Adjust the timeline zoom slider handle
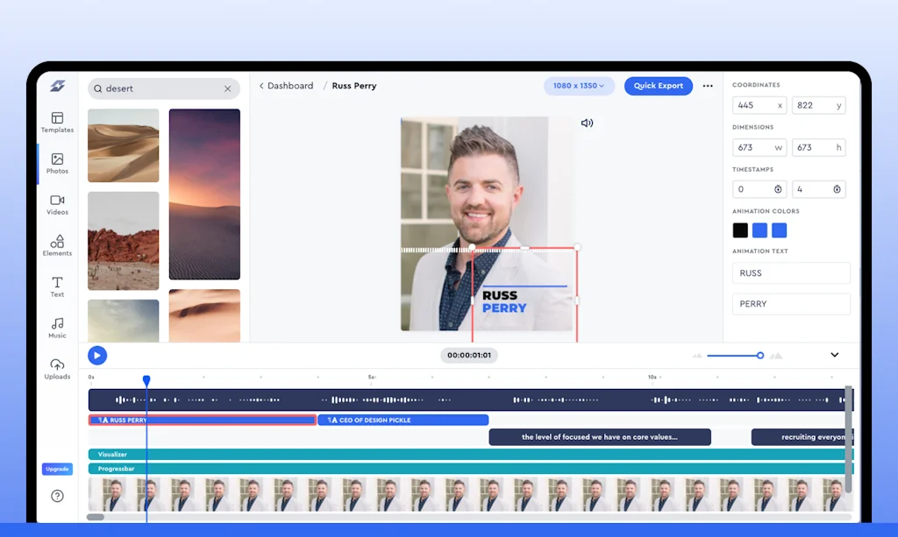Viewport: 898px width, 537px height. 760,356
